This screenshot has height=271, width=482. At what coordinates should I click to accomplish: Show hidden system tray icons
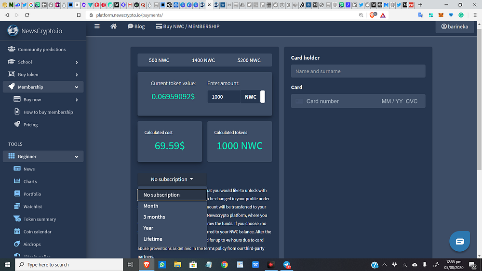point(385,265)
